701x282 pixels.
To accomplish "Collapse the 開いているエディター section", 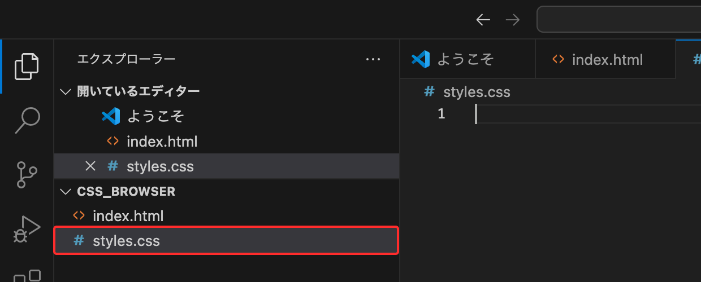I will [66, 91].
